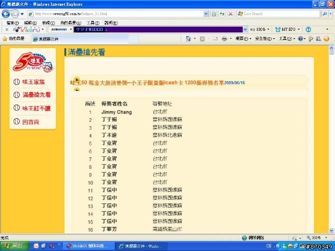This screenshot has width=335, height=251.
Task: Click the name 丁木渝 in row 4
Action: [x=109, y=135]
